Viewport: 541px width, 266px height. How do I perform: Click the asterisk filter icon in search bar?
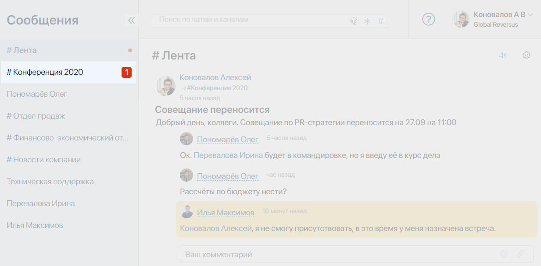pos(367,21)
